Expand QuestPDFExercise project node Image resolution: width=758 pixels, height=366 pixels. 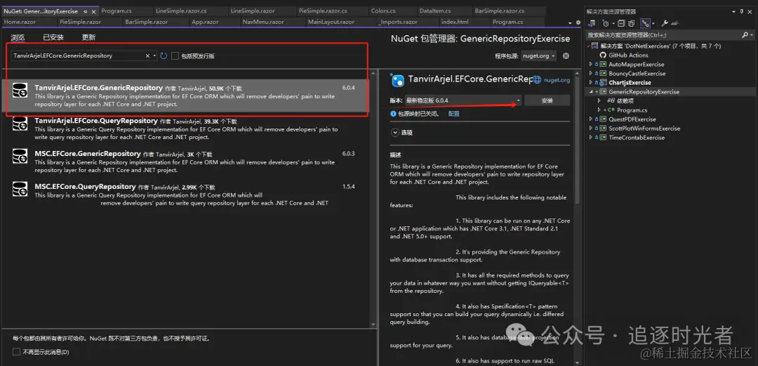tap(590, 119)
